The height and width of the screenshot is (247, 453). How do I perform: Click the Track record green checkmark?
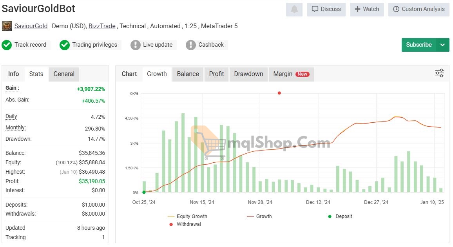(7, 45)
